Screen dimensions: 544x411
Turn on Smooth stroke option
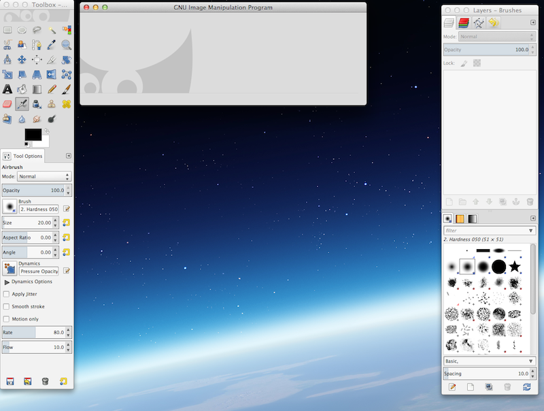click(x=7, y=306)
